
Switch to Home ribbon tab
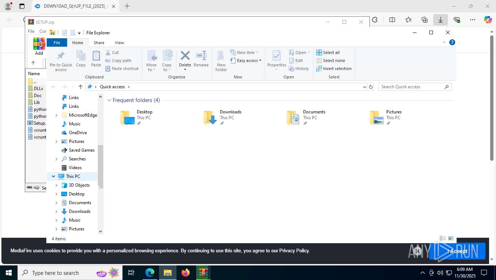[78, 43]
